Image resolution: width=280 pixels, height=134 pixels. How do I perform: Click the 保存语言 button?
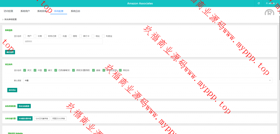click(12, 90)
